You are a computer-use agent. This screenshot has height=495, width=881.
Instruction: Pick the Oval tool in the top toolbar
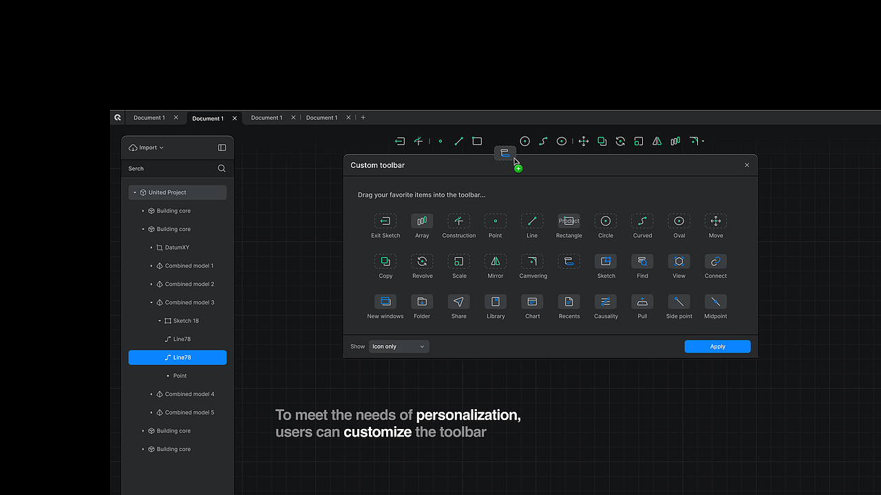(562, 141)
